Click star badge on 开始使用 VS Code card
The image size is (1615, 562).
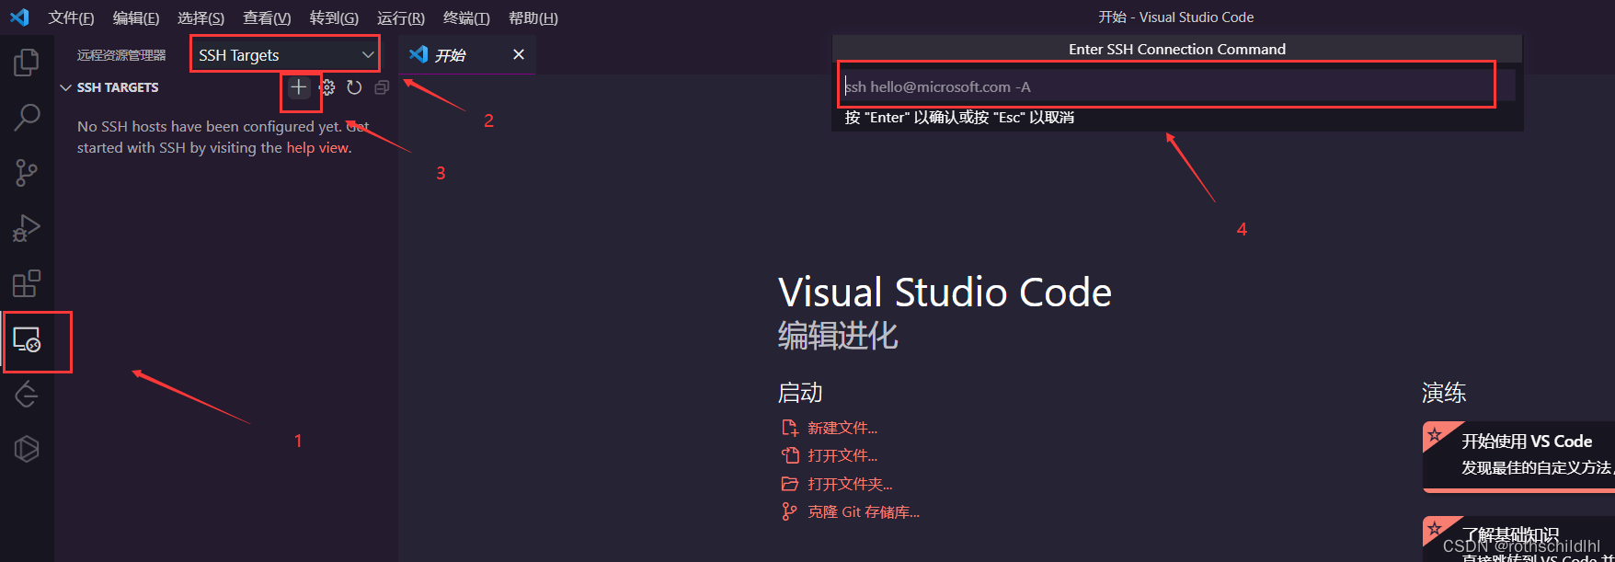click(x=1435, y=434)
